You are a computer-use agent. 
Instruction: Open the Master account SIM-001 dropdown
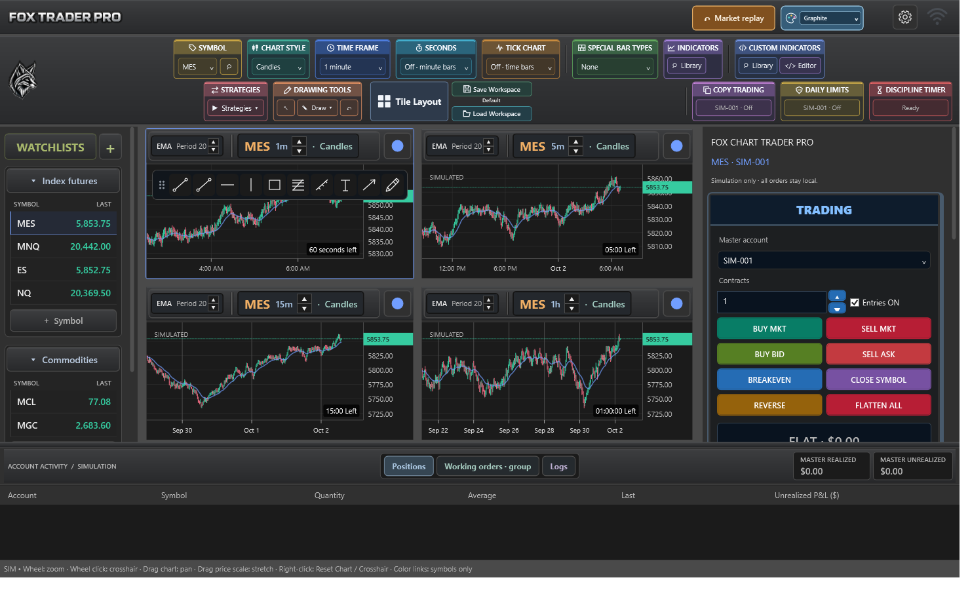click(824, 260)
